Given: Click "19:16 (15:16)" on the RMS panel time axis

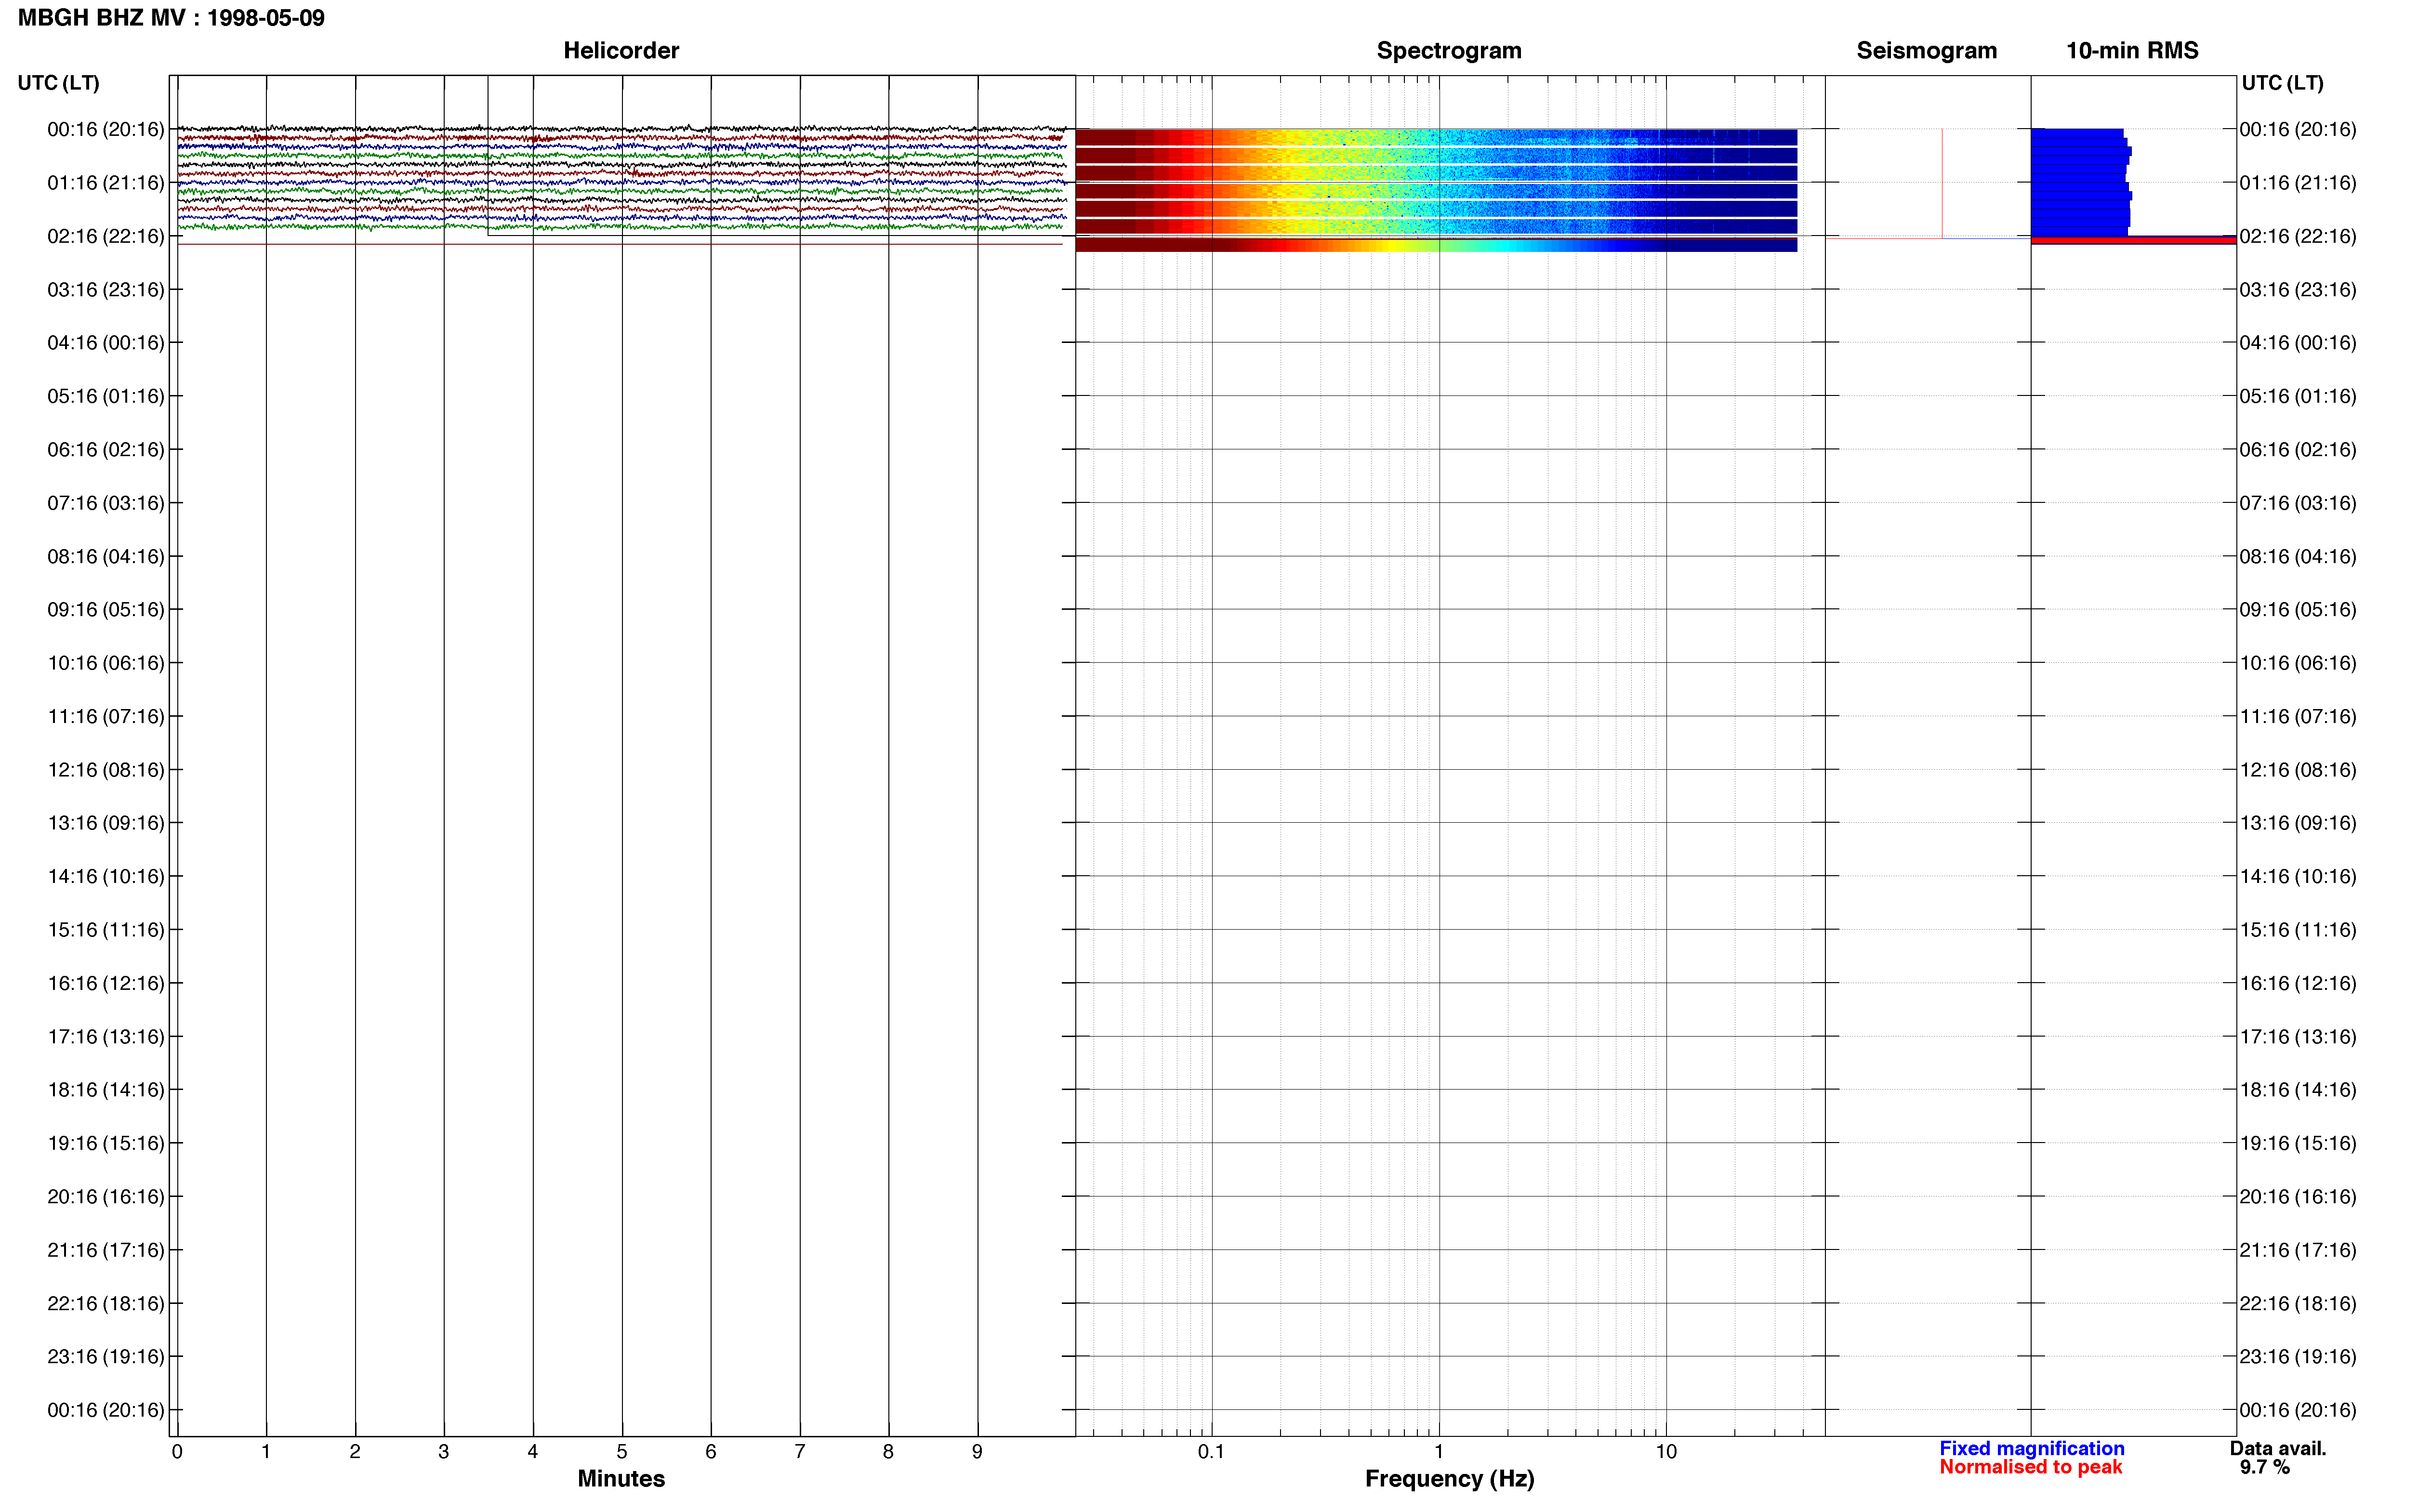Looking at the screenshot, I should pos(2298,1142).
